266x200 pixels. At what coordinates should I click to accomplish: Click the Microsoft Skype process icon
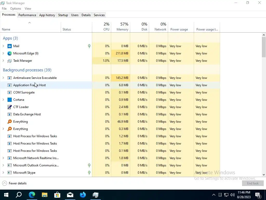pyautogui.click(x=10, y=173)
